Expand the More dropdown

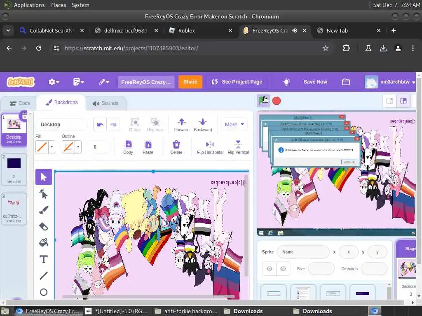pyautogui.click(x=234, y=124)
